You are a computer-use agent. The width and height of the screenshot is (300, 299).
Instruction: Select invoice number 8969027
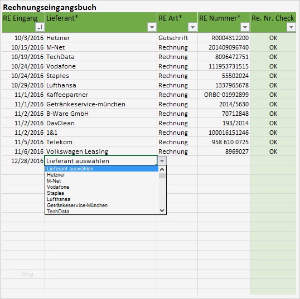click(224, 151)
